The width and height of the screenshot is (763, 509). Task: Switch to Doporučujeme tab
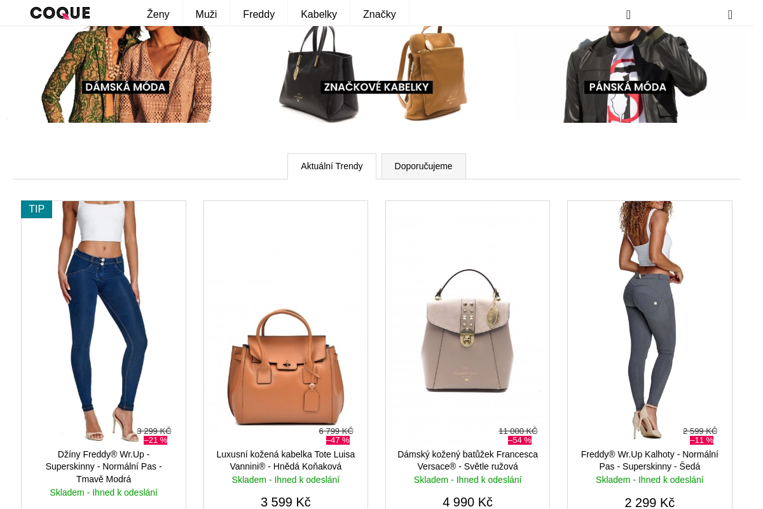pyautogui.click(x=423, y=166)
